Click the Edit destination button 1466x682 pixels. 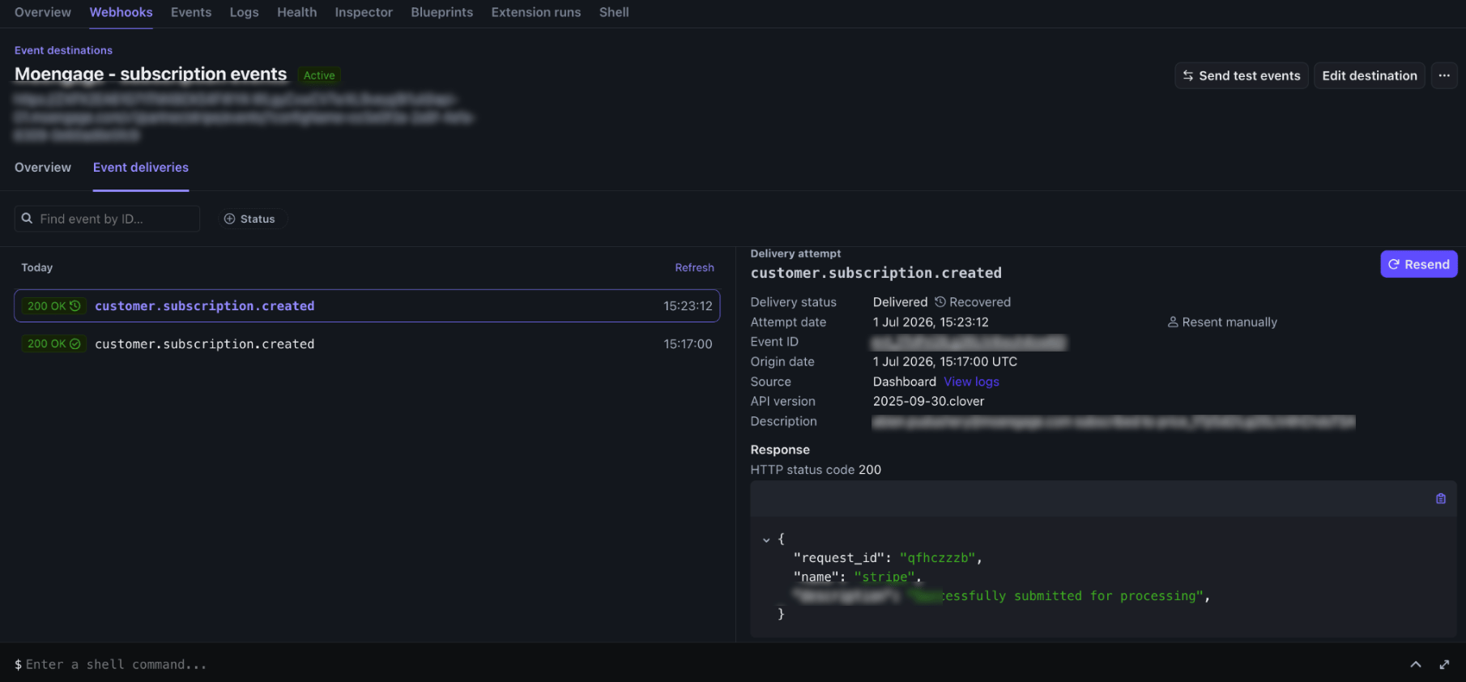tap(1370, 75)
